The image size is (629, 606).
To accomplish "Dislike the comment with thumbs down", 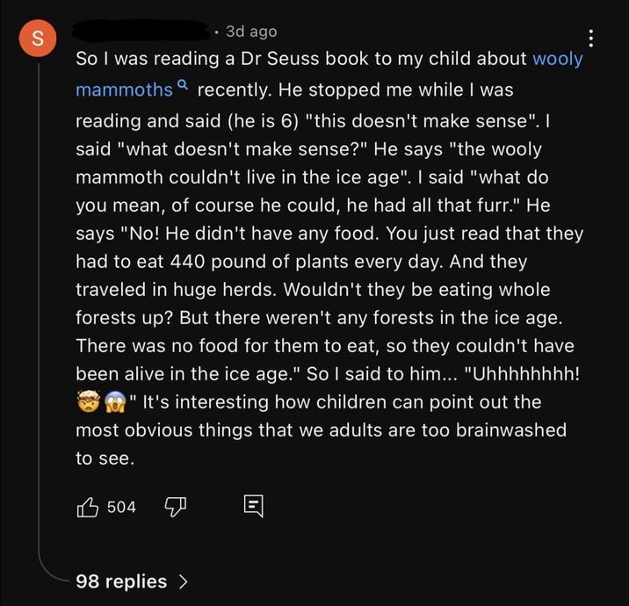I will click(x=176, y=506).
